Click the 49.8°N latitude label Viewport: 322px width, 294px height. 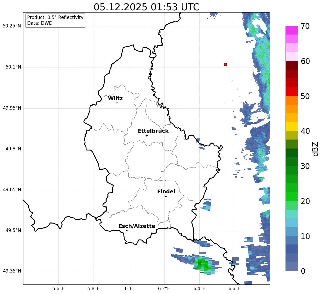click(13, 149)
